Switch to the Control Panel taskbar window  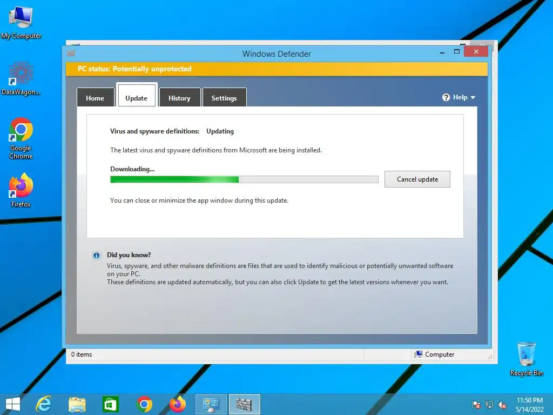click(x=211, y=404)
